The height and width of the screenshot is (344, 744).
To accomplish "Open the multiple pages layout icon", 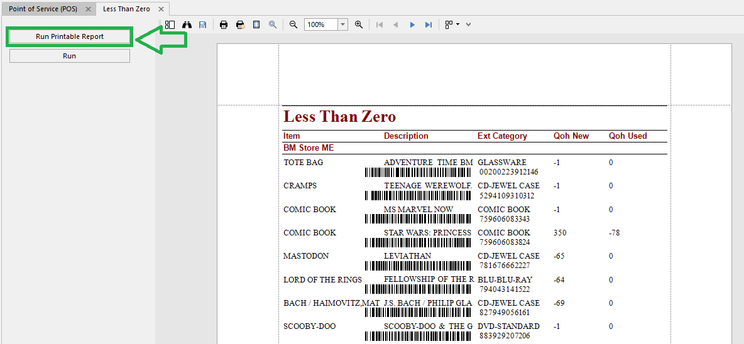I will click(x=449, y=24).
